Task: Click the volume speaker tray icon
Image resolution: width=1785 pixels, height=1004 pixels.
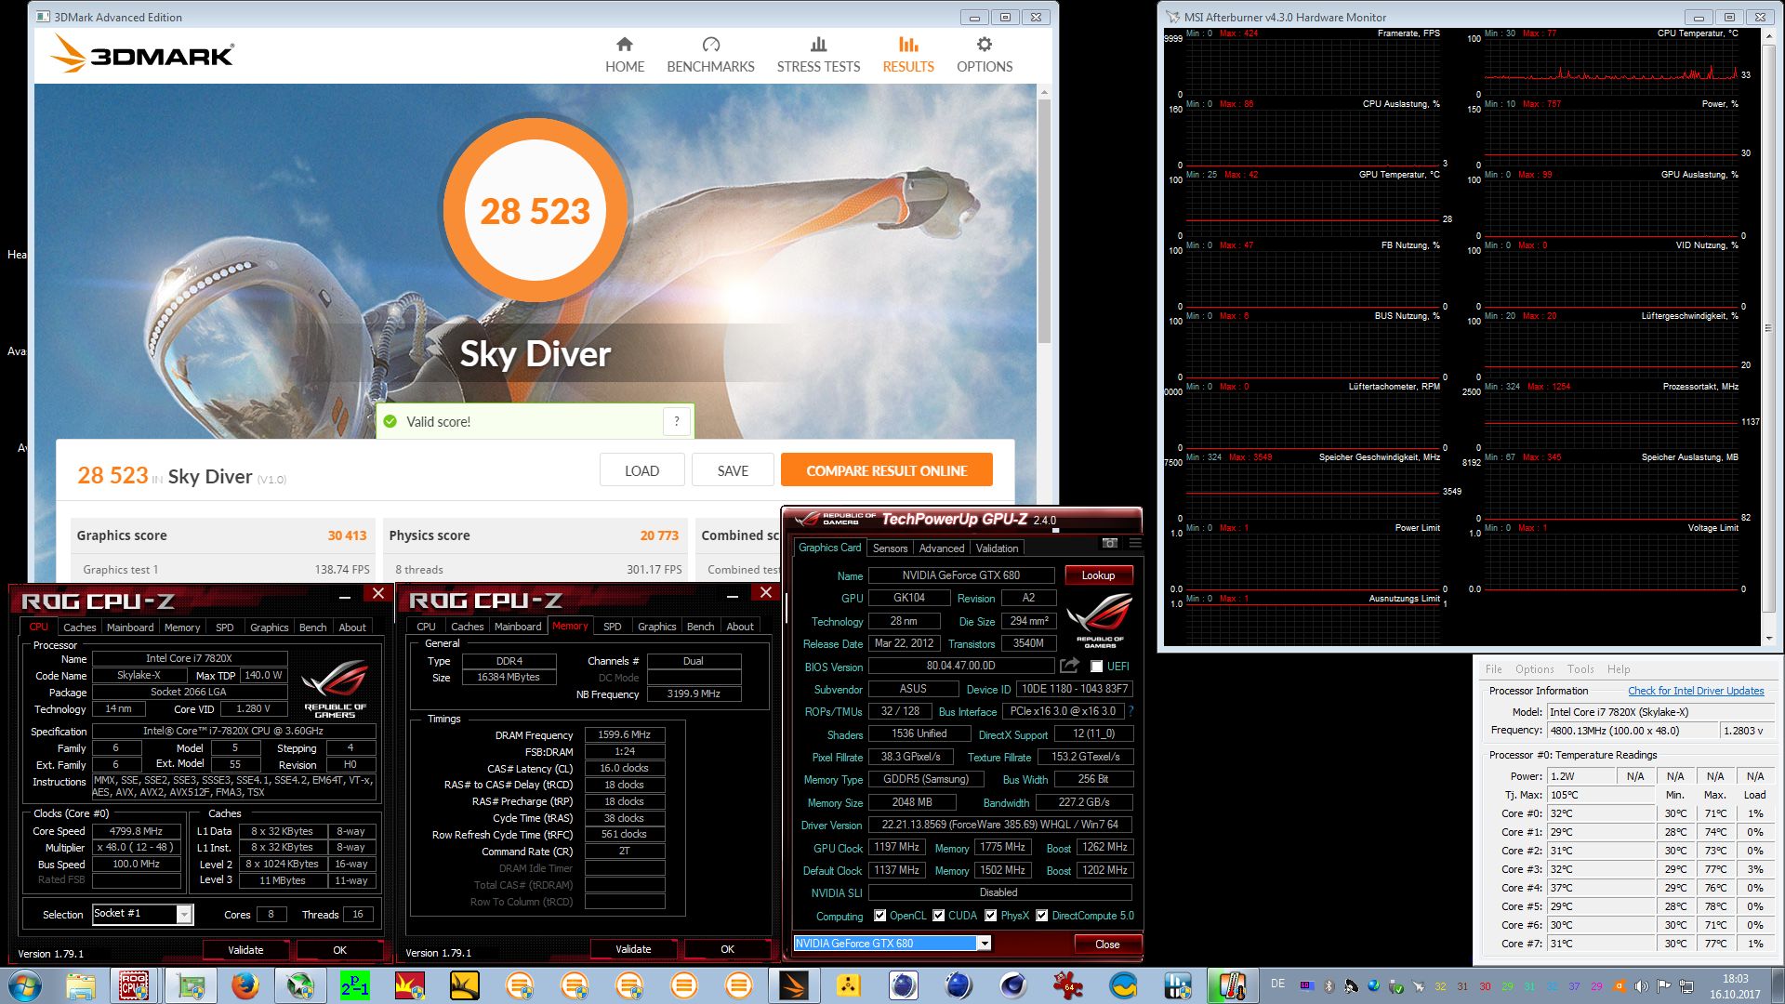Action: click(1642, 986)
